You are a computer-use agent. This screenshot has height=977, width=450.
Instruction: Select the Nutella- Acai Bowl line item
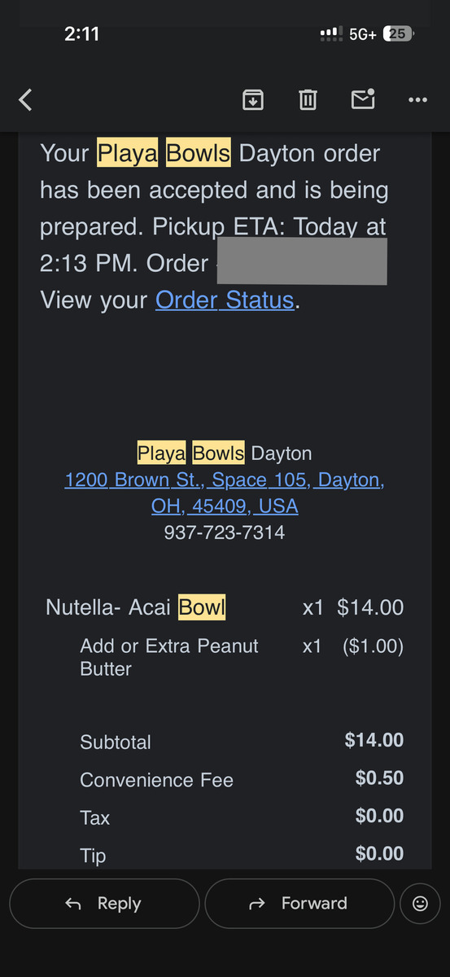click(225, 607)
